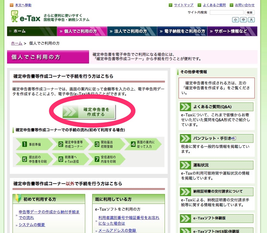Open the 電子納税をご利用の方 tab

pyautogui.click(x=182, y=31)
